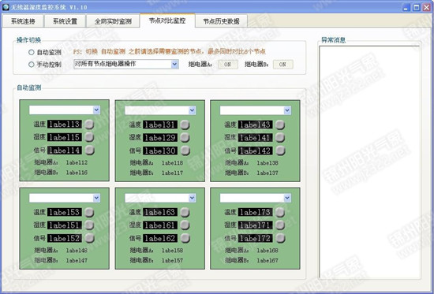Click the temperature indicator beside label43
434x294 pixels.
pyautogui.click(x=280, y=125)
